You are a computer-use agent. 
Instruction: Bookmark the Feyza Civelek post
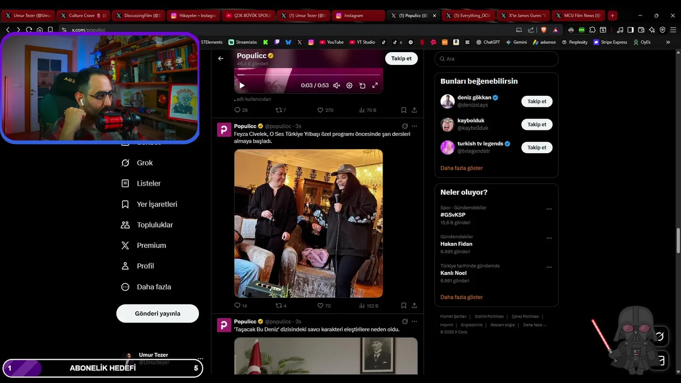pos(404,306)
